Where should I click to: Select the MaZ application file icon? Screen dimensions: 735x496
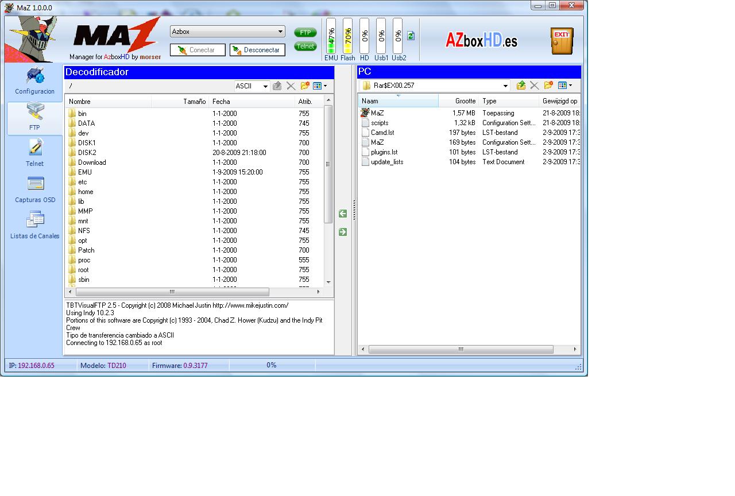point(365,113)
